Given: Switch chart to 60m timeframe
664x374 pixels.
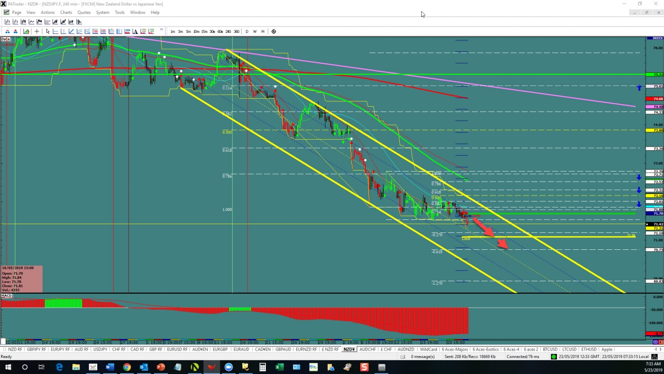Looking at the screenshot, I should [x=220, y=31].
